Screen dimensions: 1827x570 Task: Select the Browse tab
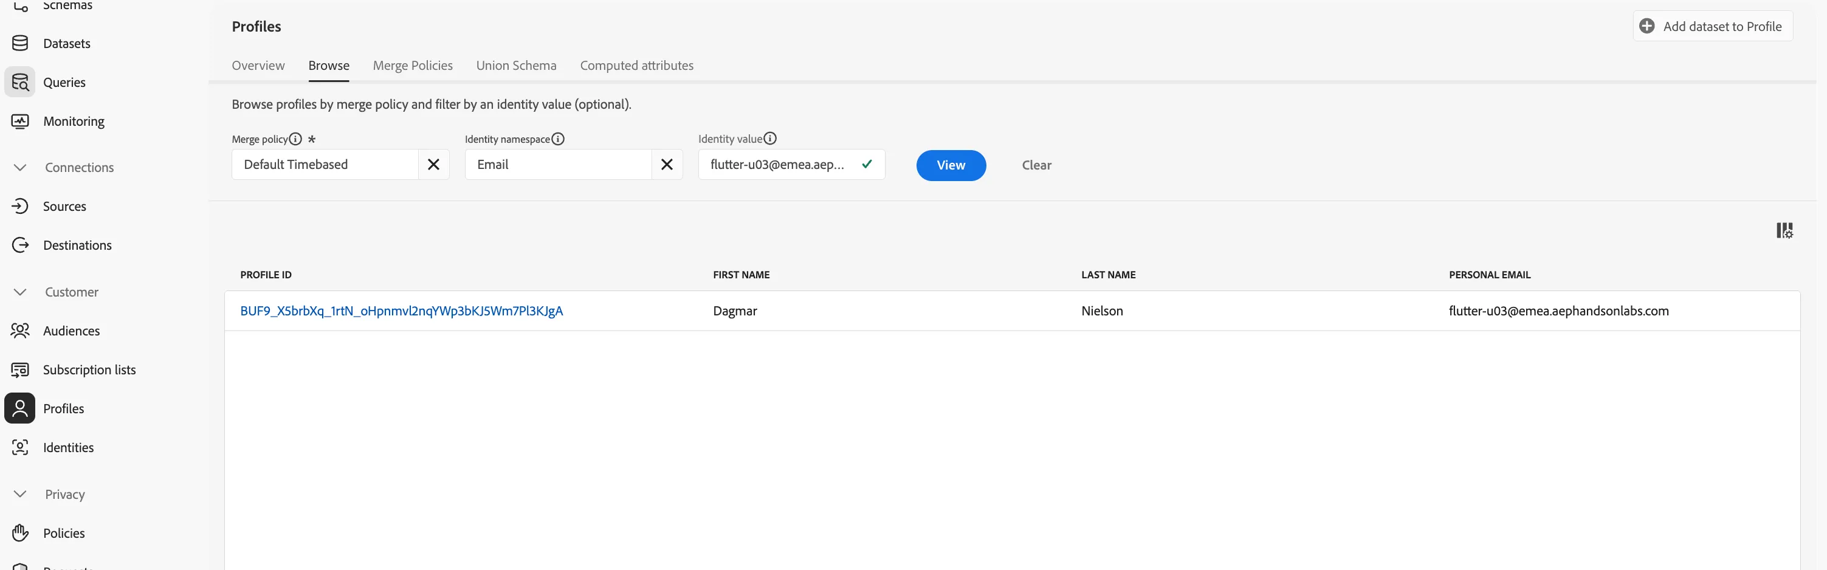tap(329, 65)
